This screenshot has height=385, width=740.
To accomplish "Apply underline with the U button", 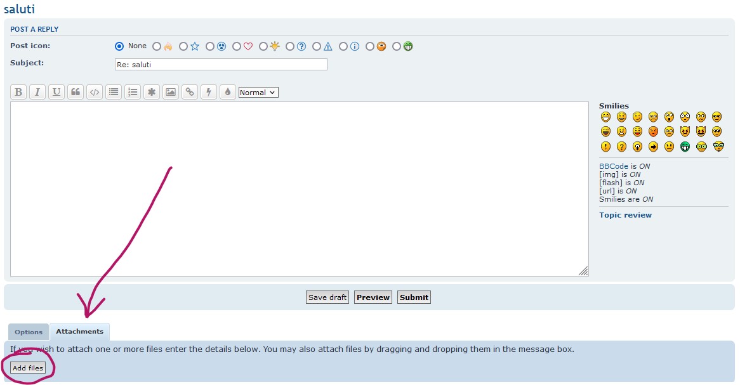I will point(56,92).
